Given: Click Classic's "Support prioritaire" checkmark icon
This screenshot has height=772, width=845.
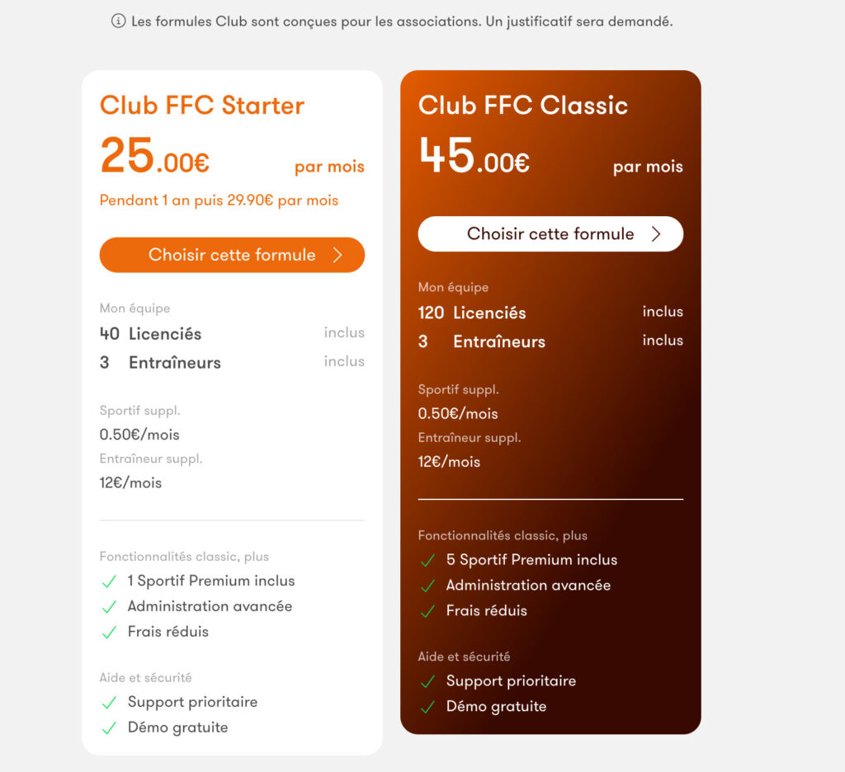Looking at the screenshot, I should 427,681.
